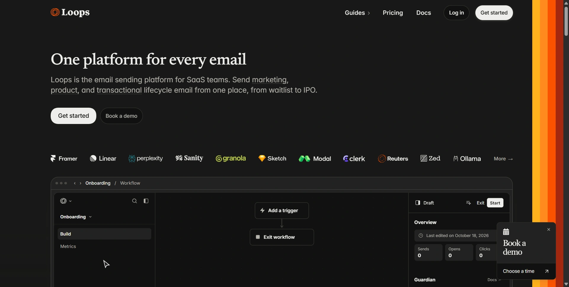The width and height of the screenshot is (569, 287).
Task: Click the hero Book a demo button
Action: (122, 116)
